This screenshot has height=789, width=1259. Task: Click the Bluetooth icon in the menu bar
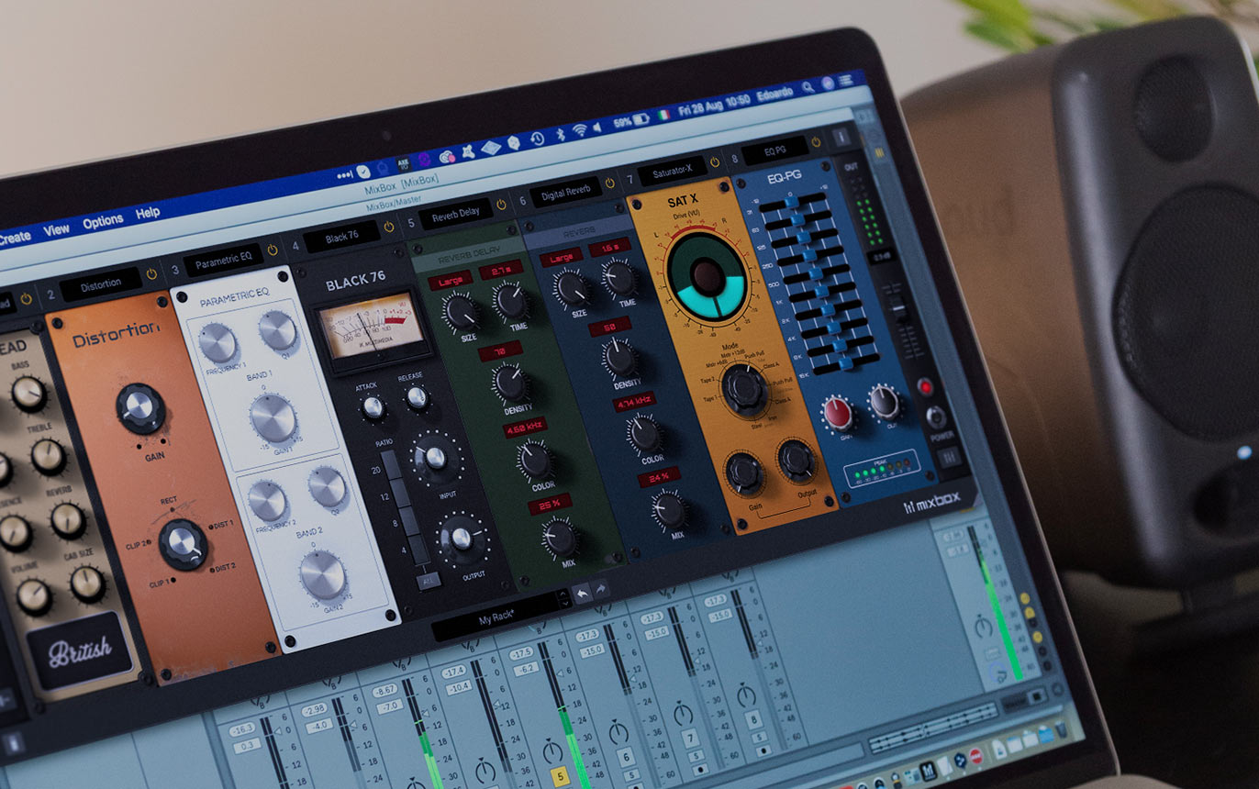pos(559,135)
